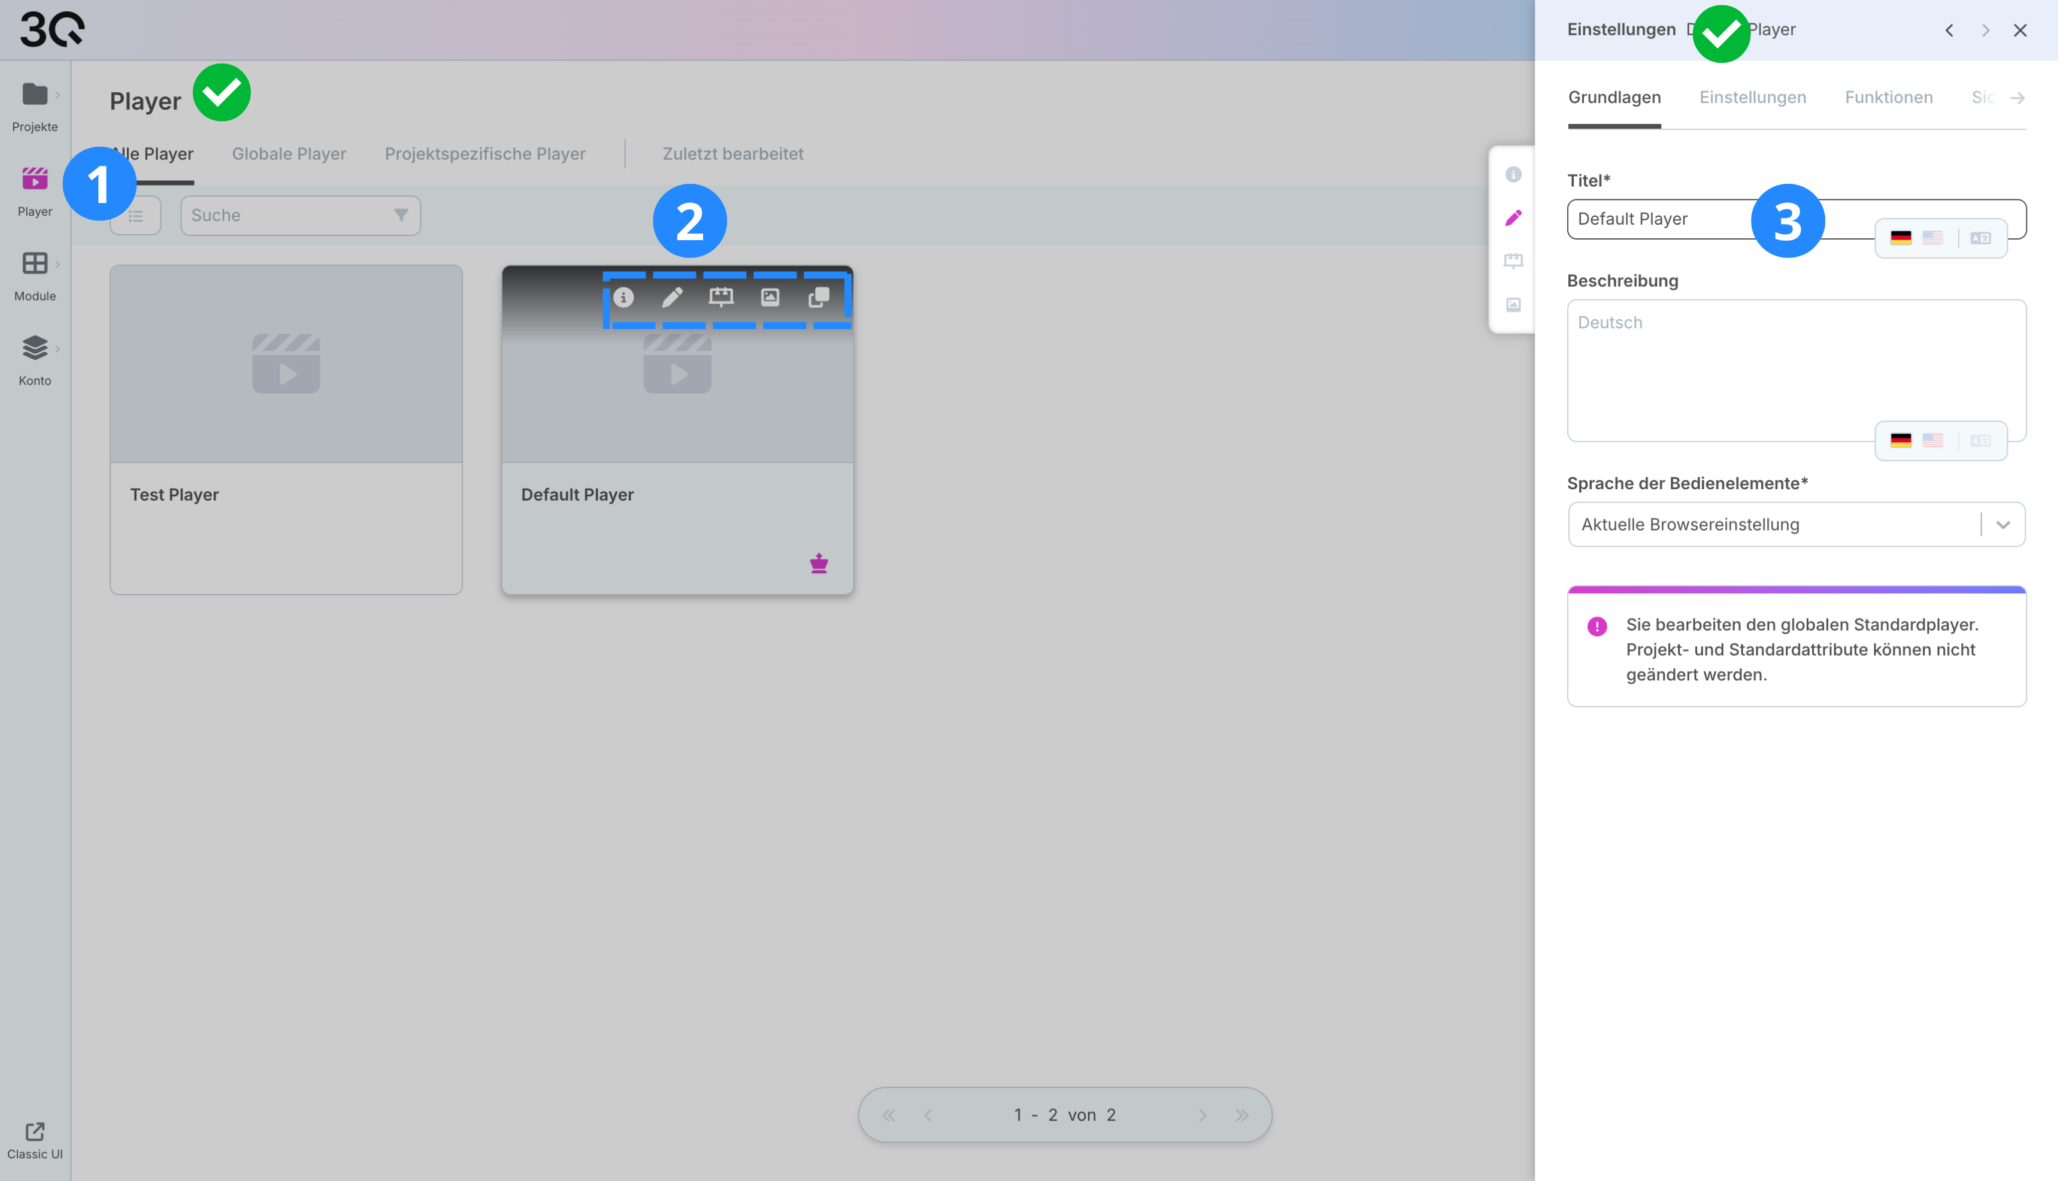Click the filter funnel in search box

coord(401,215)
